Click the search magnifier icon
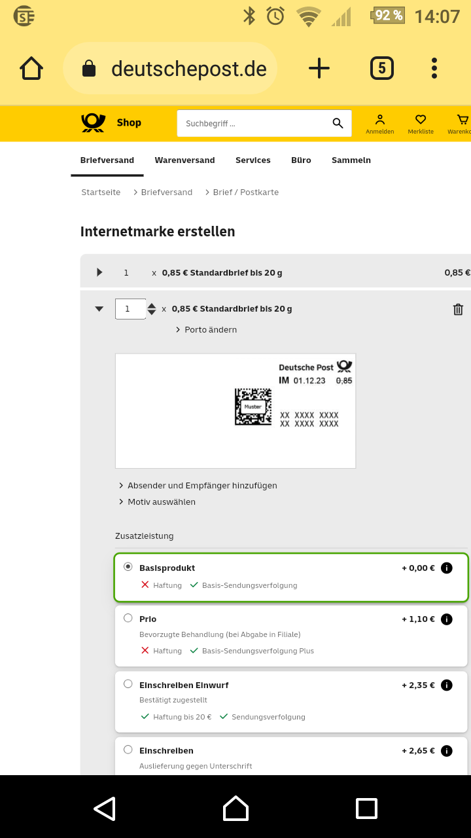 [x=338, y=123]
